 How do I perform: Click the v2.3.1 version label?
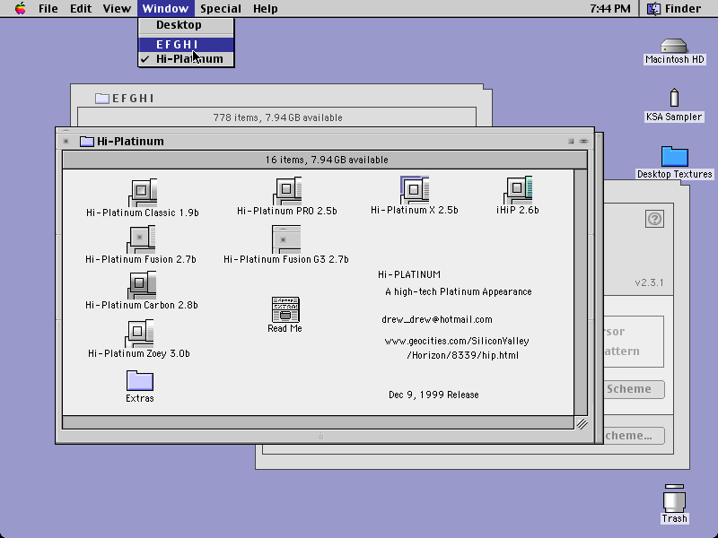click(x=649, y=282)
